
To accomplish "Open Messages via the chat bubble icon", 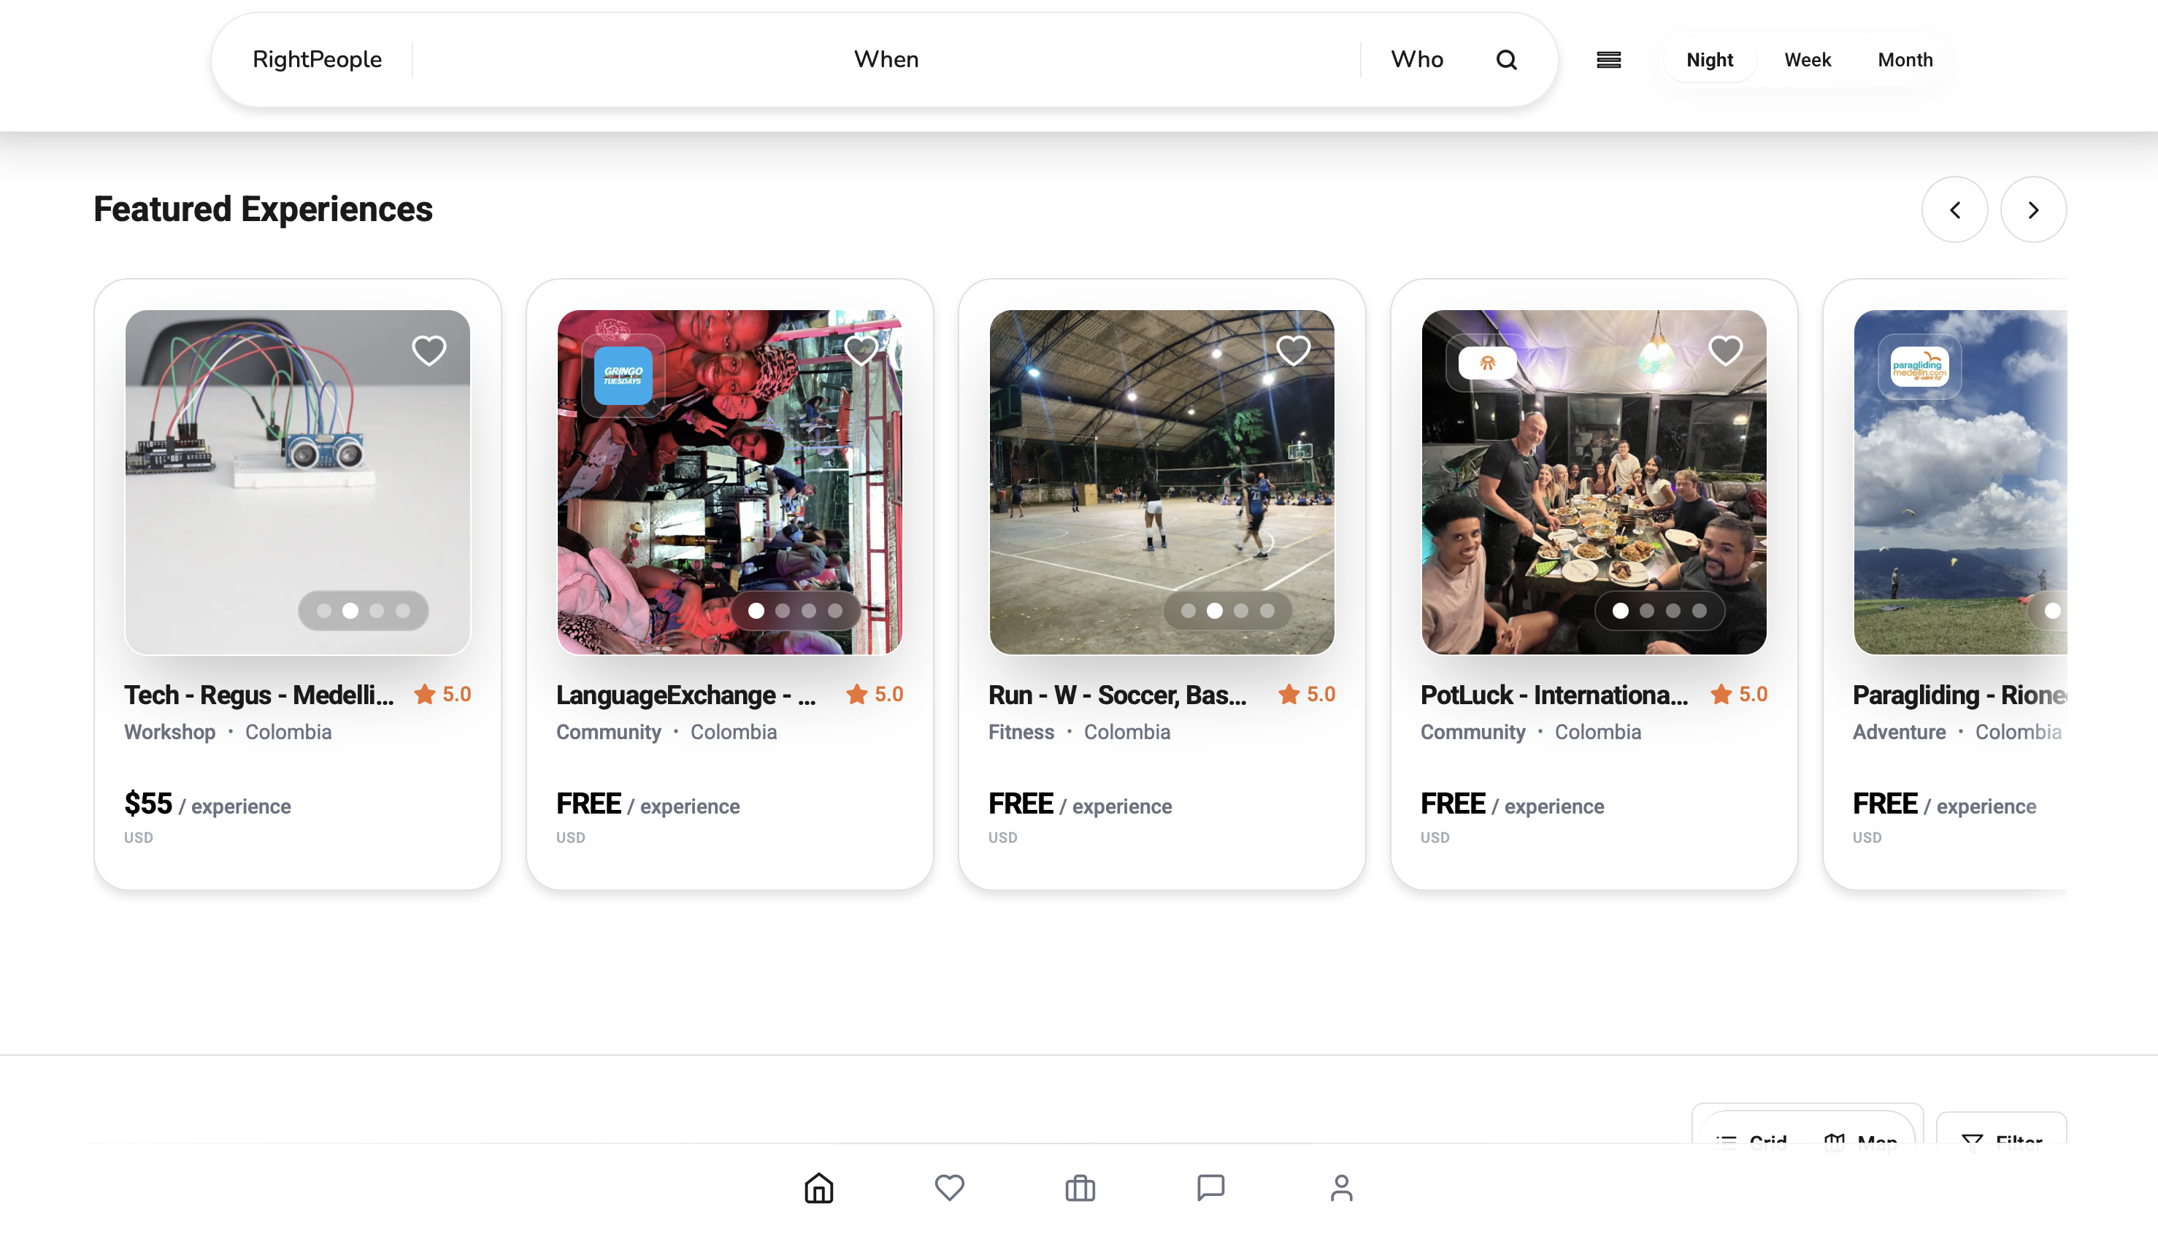I will (1210, 1188).
